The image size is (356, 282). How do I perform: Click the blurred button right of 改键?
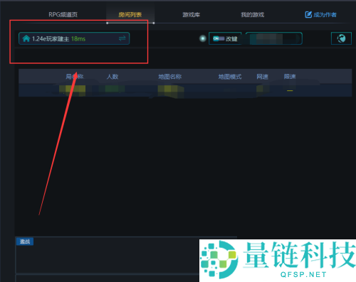[x=274, y=38]
